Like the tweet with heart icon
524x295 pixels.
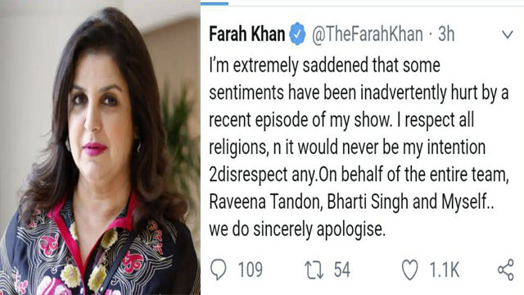[409, 270]
